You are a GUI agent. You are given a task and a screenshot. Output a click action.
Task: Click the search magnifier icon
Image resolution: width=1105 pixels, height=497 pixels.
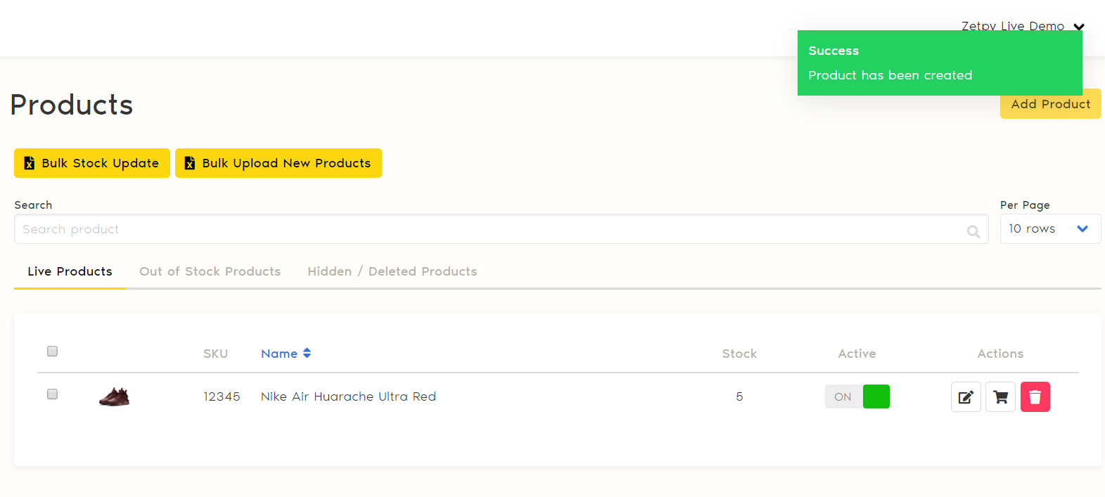coord(973,231)
